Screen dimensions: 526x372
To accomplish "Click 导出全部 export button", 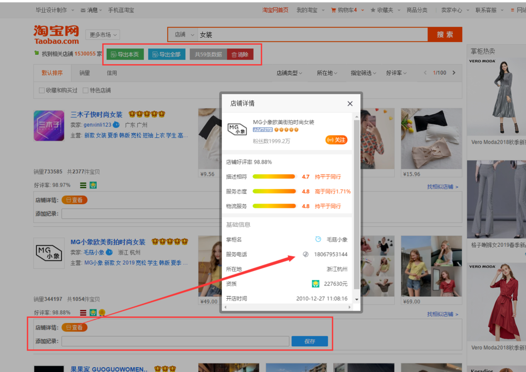I will pos(167,54).
